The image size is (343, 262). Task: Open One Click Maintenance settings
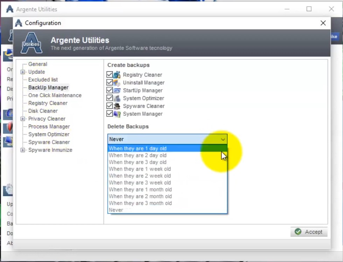(55, 95)
